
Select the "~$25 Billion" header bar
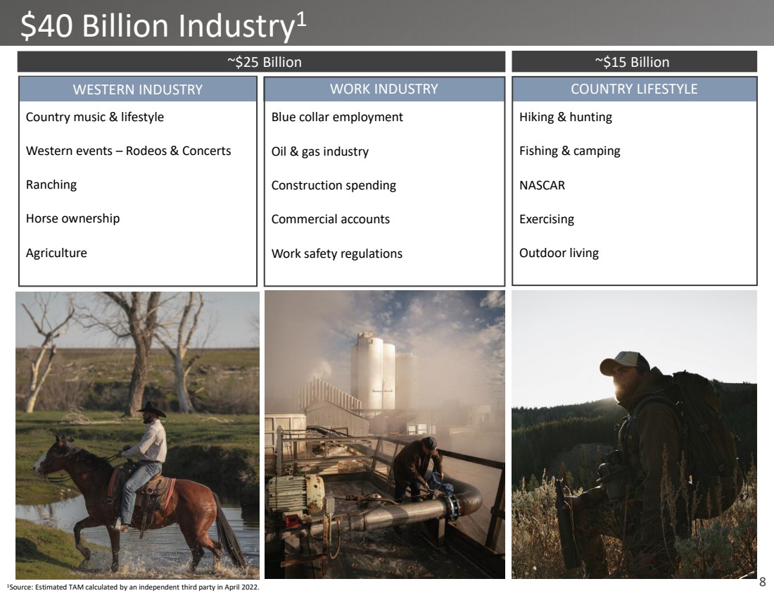tap(262, 62)
